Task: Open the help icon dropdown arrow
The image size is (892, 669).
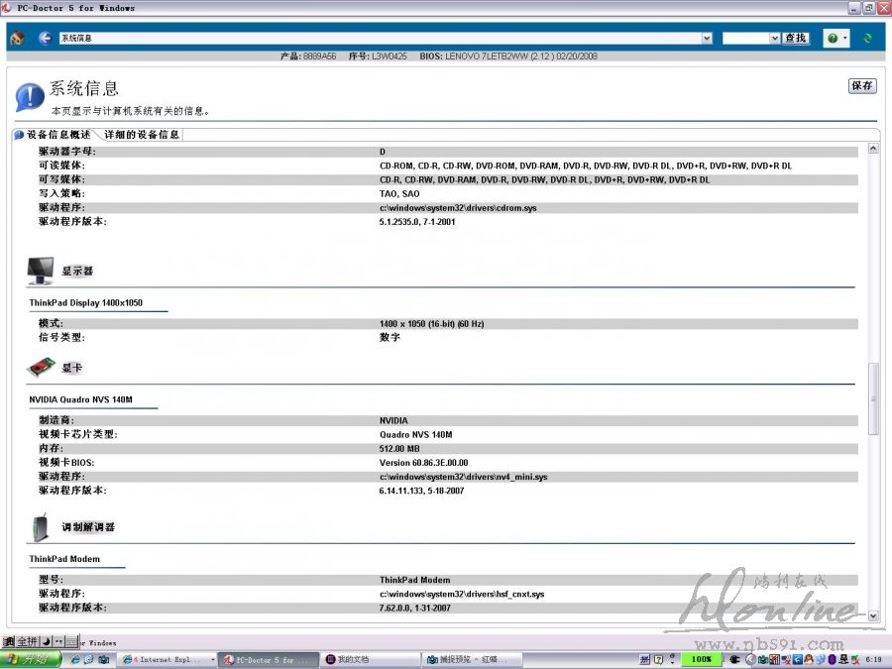Action: point(844,38)
